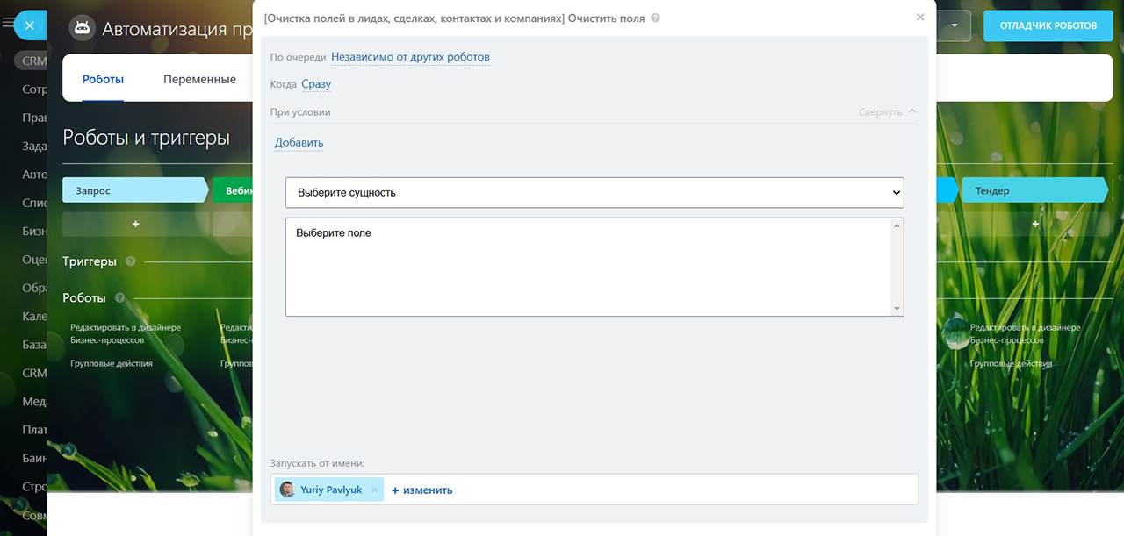Click scroll-up arrow of field list
Viewport: 1124px width, 536px height.
tap(897, 225)
